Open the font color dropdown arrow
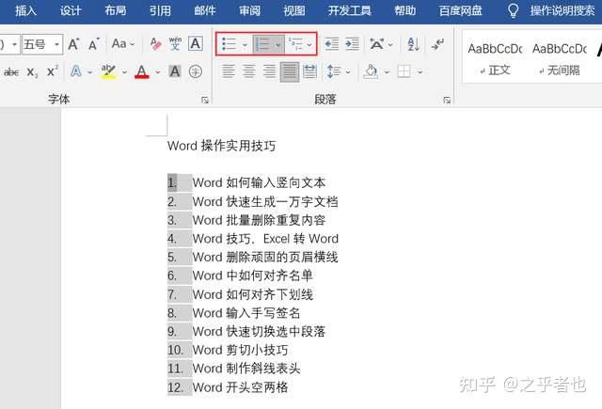This screenshot has width=602, height=409. click(158, 71)
